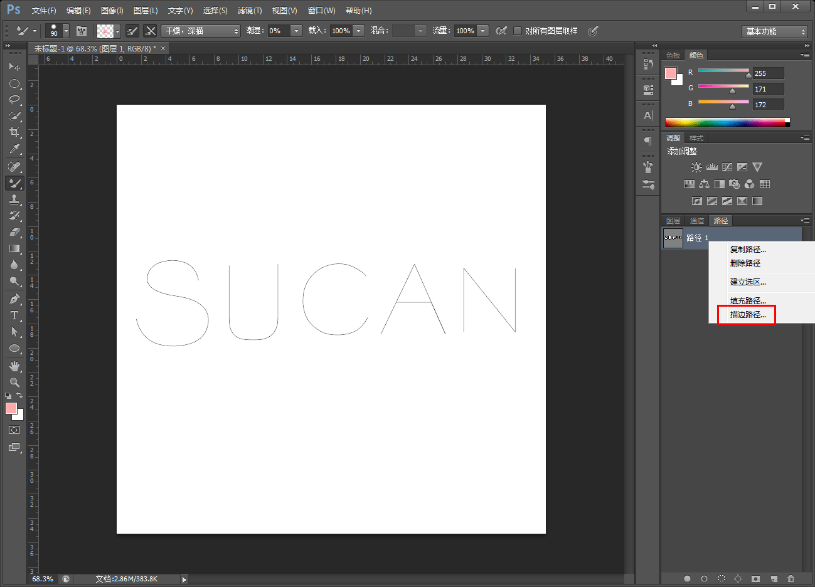Click the R channel color slider
The image size is (815, 587).
(723, 71)
